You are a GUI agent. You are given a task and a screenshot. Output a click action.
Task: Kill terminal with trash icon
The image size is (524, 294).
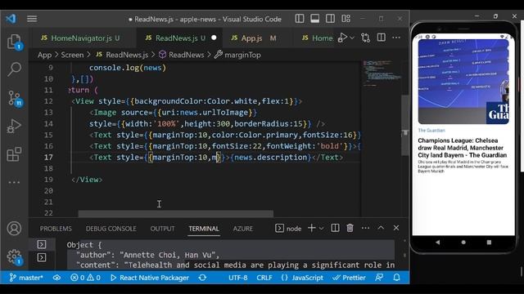pos(350,228)
